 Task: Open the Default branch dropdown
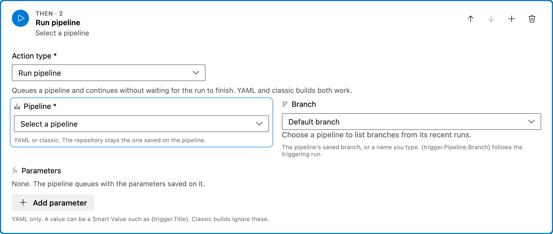(x=411, y=122)
